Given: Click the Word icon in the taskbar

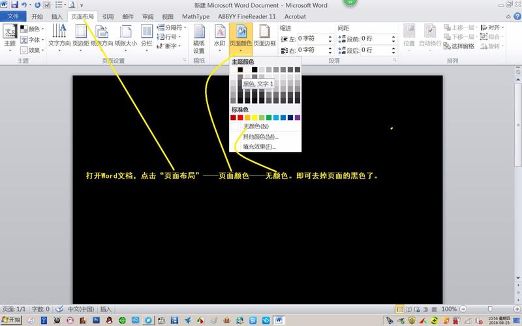Looking at the screenshot, I should coord(279,320).
